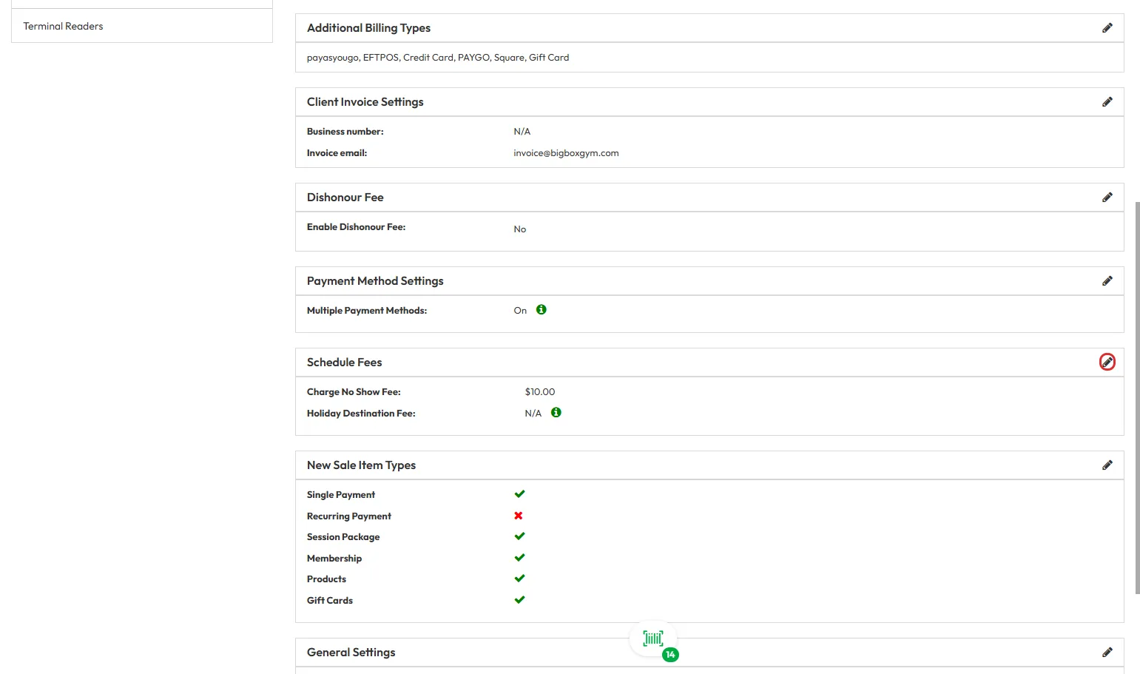Screen dimensions: 1140x674
Task: Click the invoice@bigboxgym.com email
Action: 566,153
